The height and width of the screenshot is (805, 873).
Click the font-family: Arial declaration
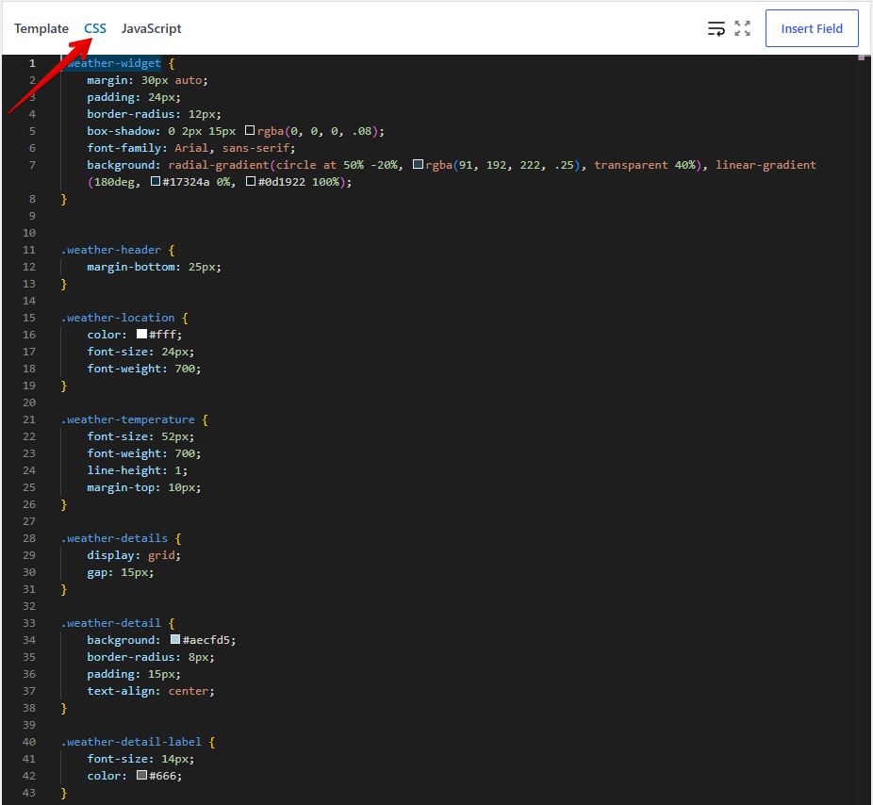[191, 148]
